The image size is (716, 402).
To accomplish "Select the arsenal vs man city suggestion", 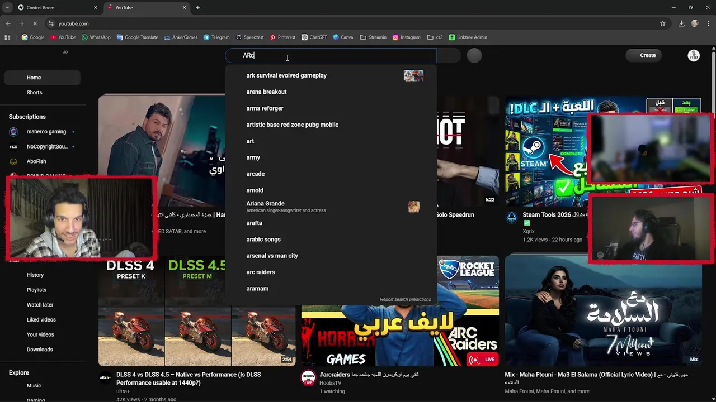I will click(x=331, y=256).
